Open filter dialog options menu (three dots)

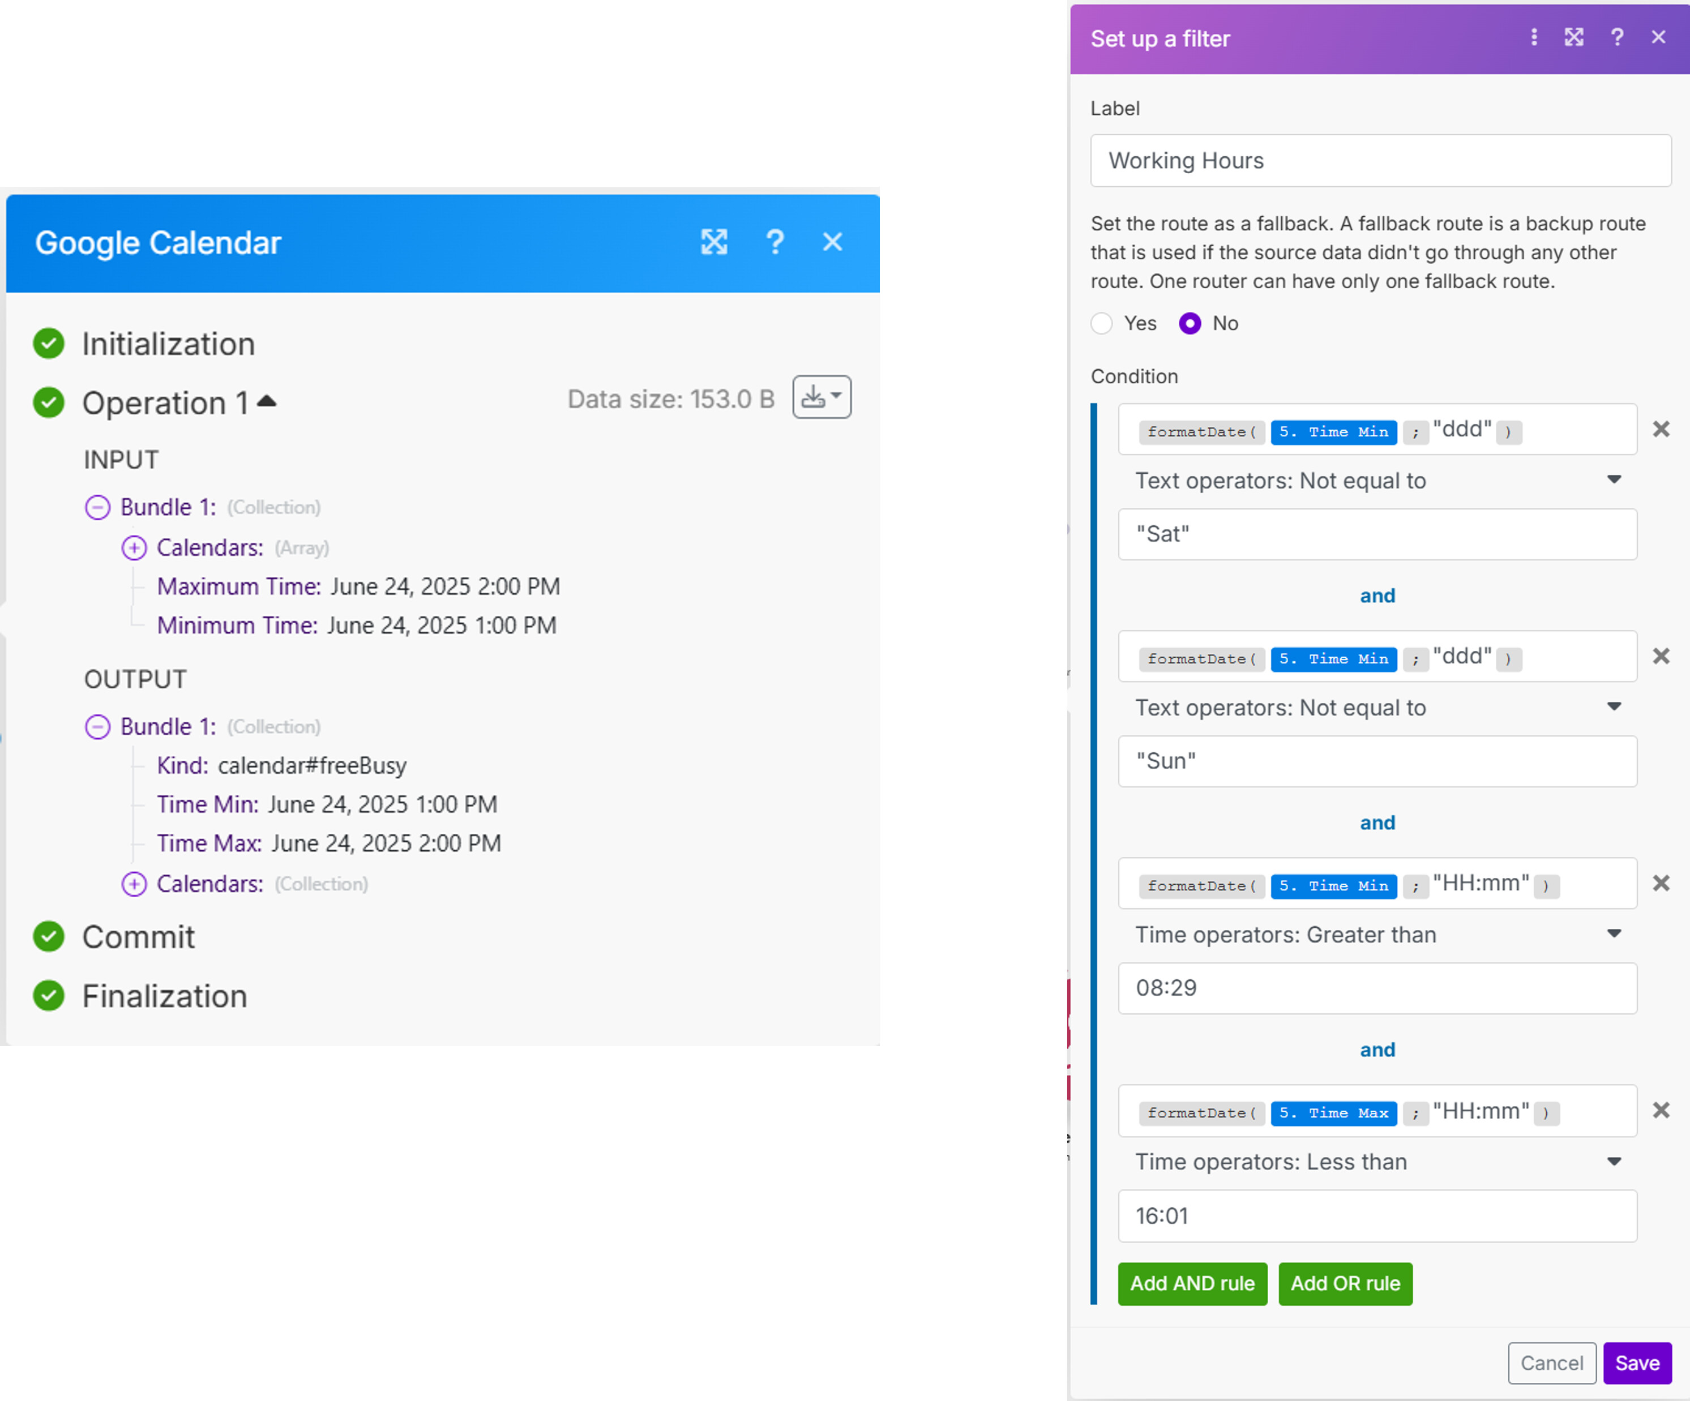tap(1534, 37)
